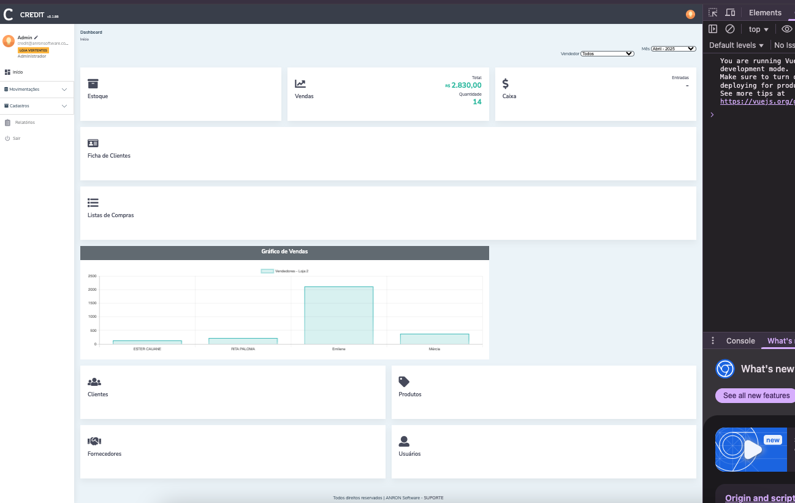Click the DevTools inspect element icon
This screenshot has height=503, width=795.
point(713,13)
